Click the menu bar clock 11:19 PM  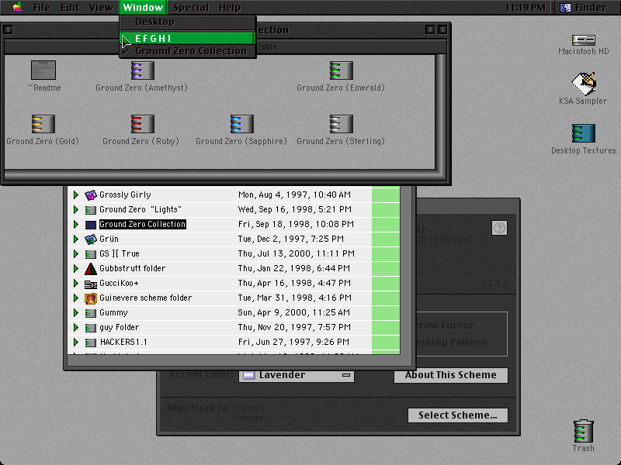coord(526,8)
